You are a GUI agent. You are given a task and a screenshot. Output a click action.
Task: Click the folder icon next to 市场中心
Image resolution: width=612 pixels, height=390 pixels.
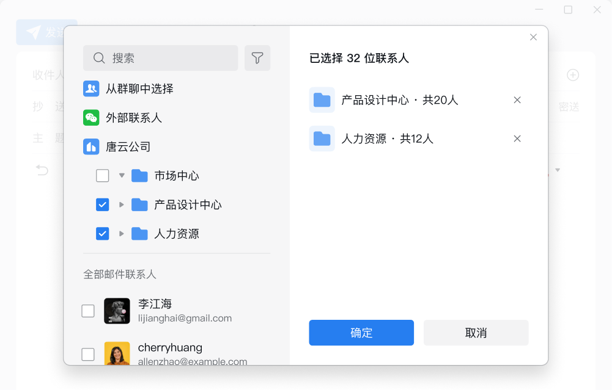pos(139,175)
